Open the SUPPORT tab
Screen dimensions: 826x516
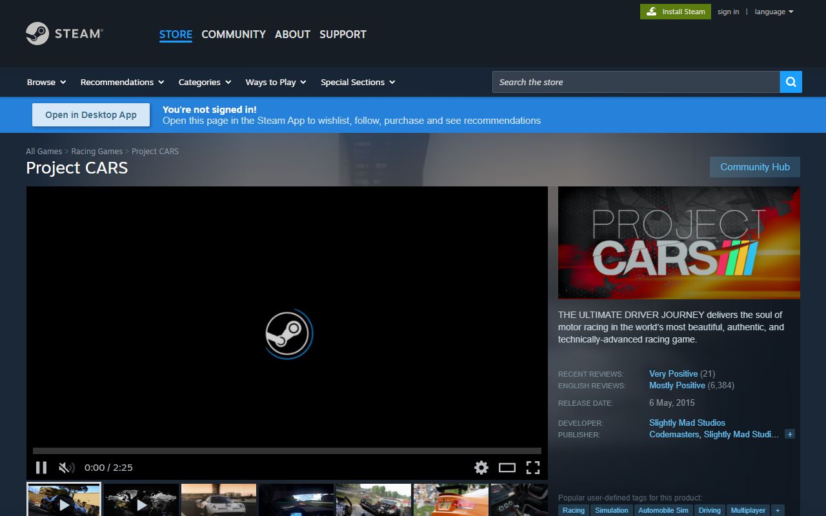coord(343,34)
